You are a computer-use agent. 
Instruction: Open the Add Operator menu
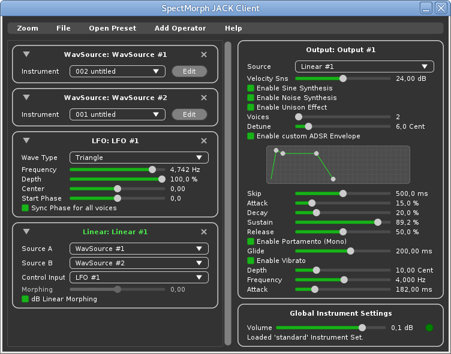click(180, 28)
